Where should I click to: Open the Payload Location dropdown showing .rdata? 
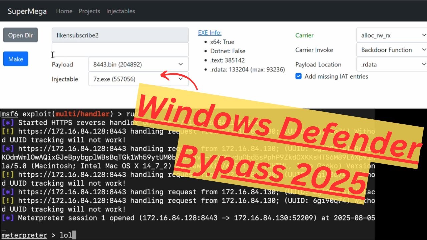[392, 64]
